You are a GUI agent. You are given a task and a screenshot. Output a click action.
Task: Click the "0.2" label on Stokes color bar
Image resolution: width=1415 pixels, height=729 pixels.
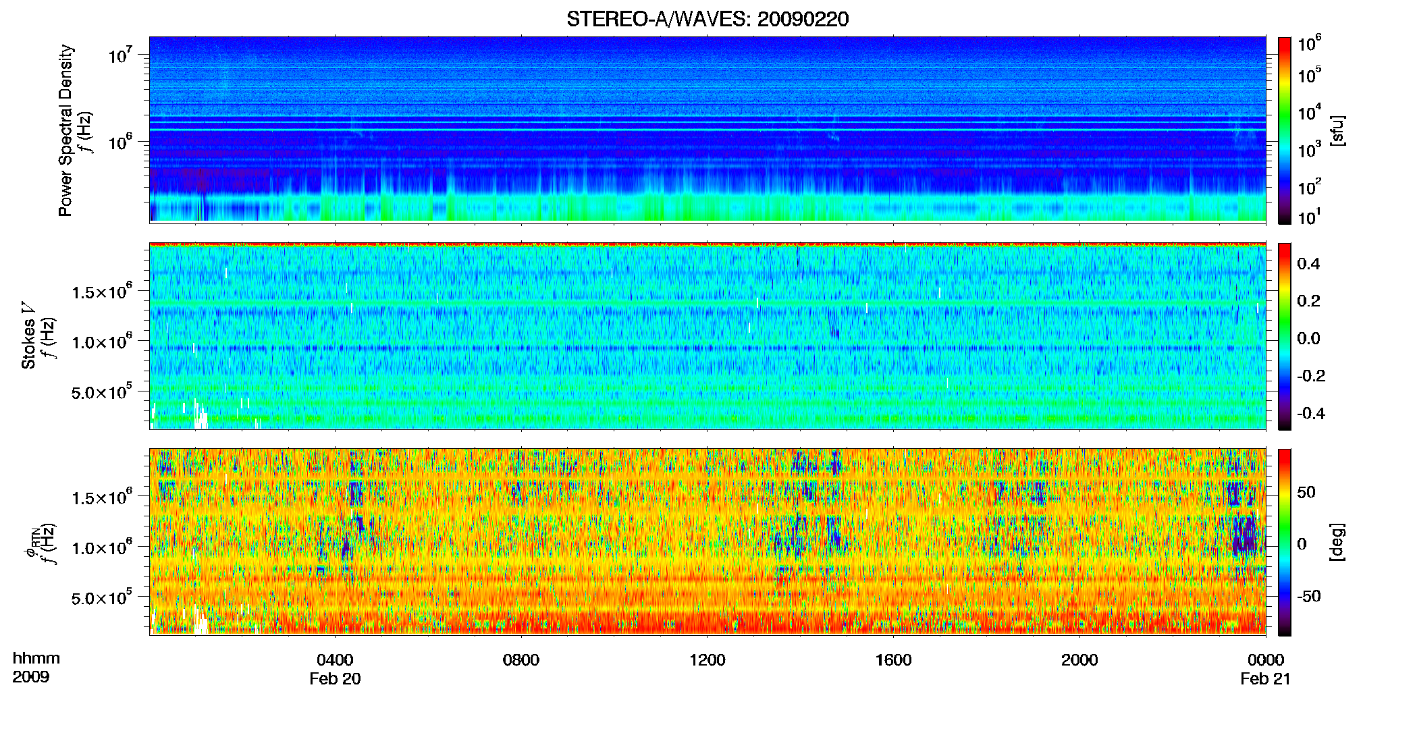point(1308,301)
